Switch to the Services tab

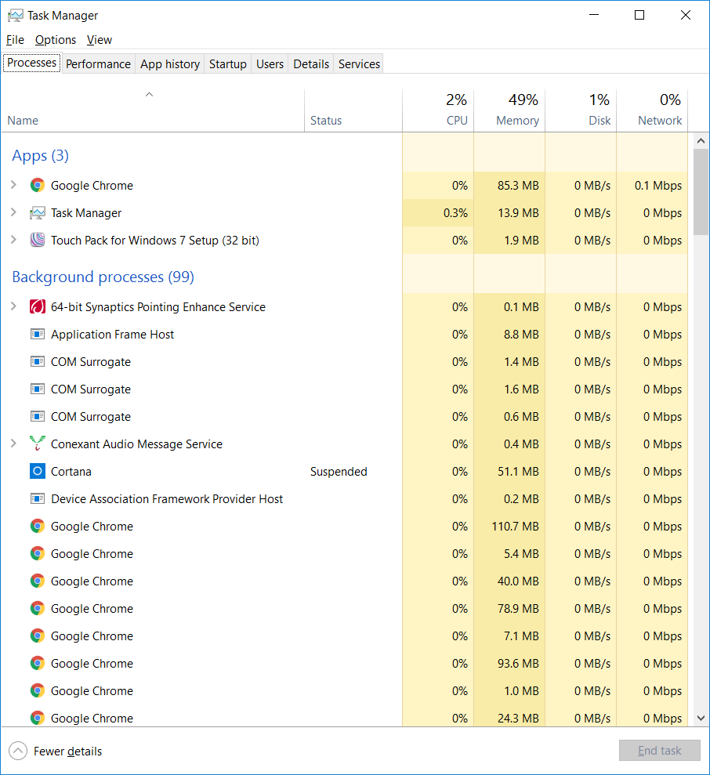point(359,64)
